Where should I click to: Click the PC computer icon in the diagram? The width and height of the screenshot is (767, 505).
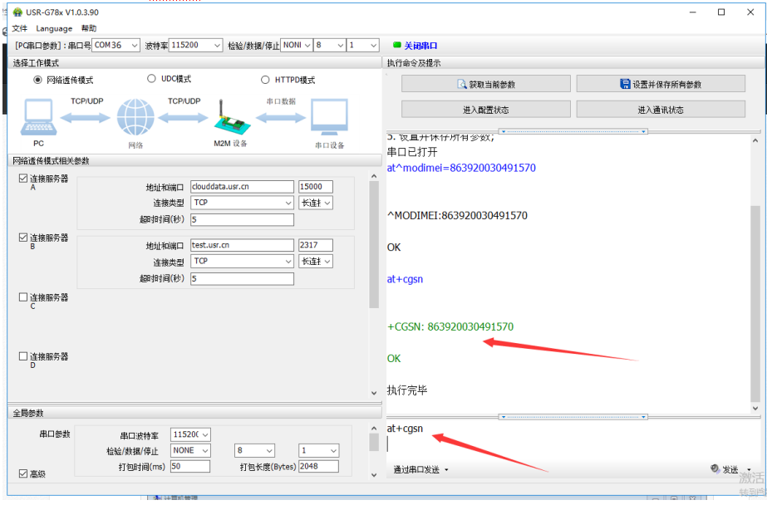38,117
